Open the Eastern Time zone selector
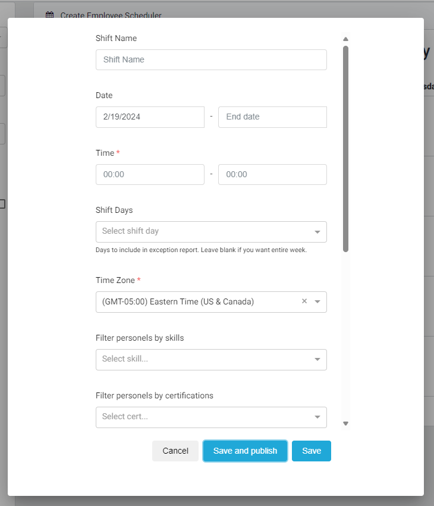The height and width of the screenshot is (506, 434). (196, 302)
